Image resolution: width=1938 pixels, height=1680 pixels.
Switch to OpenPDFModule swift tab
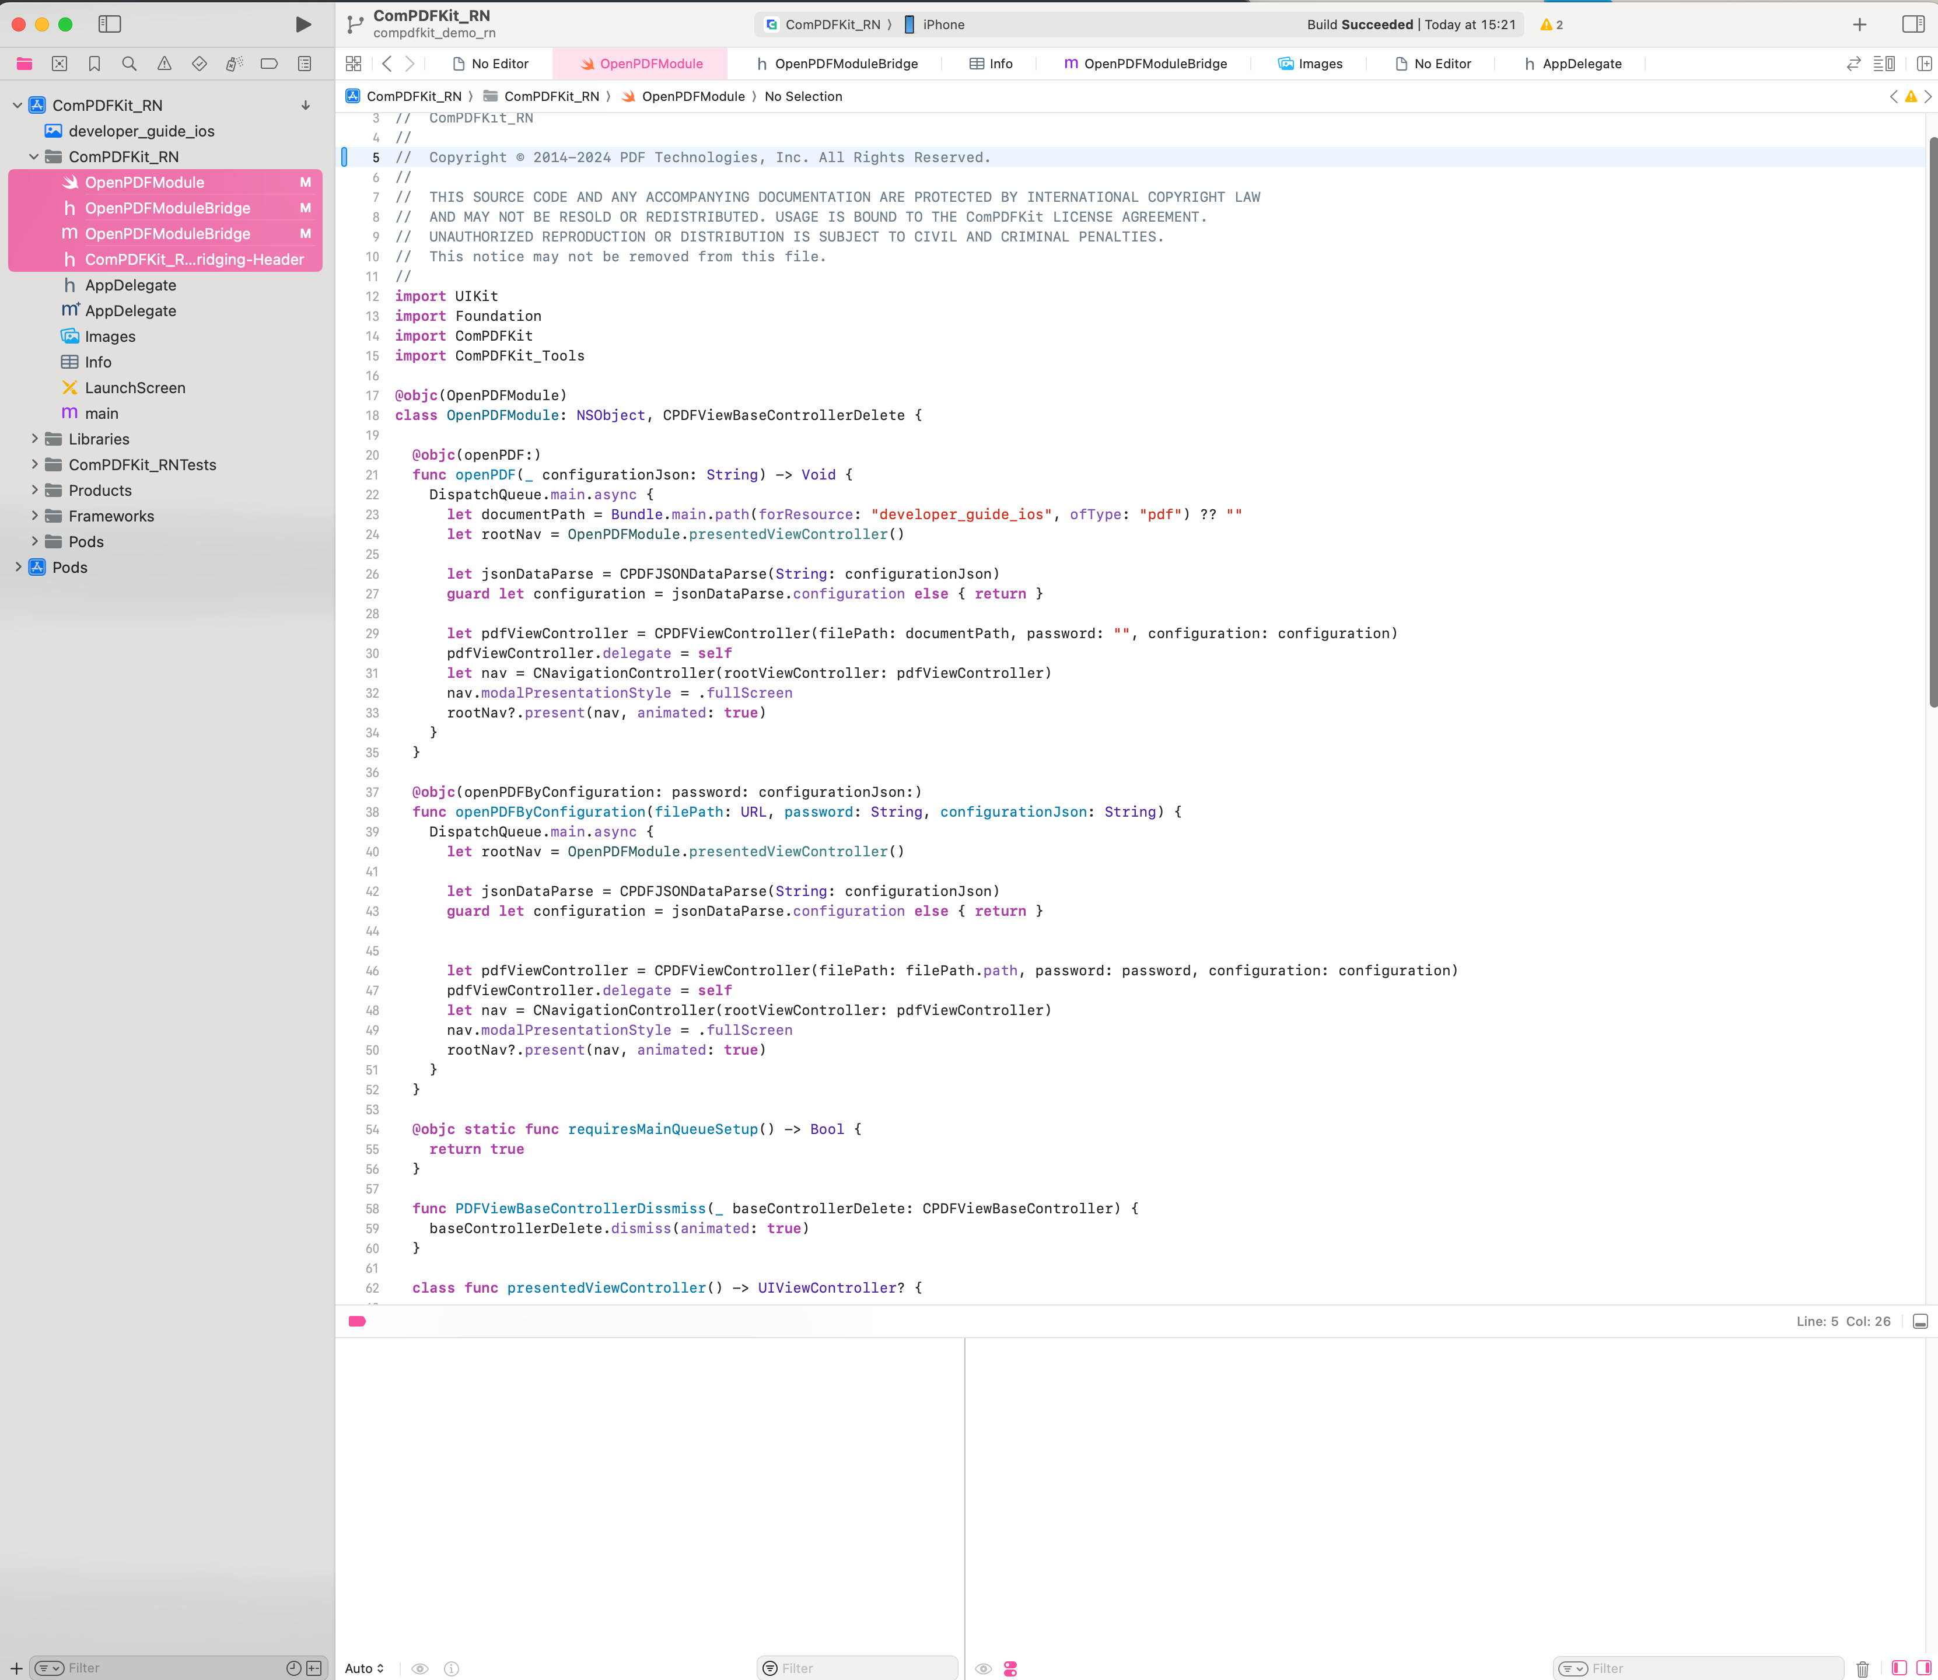pos(641,64)
